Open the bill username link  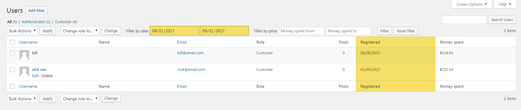click(x=35, y=53)
